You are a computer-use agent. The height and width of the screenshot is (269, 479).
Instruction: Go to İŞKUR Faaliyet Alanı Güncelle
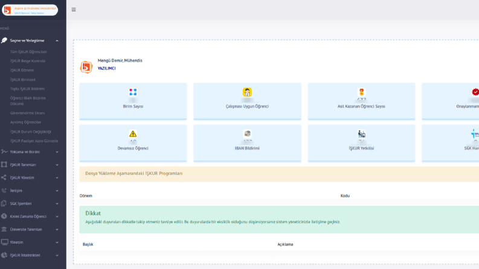coord(34,141)
